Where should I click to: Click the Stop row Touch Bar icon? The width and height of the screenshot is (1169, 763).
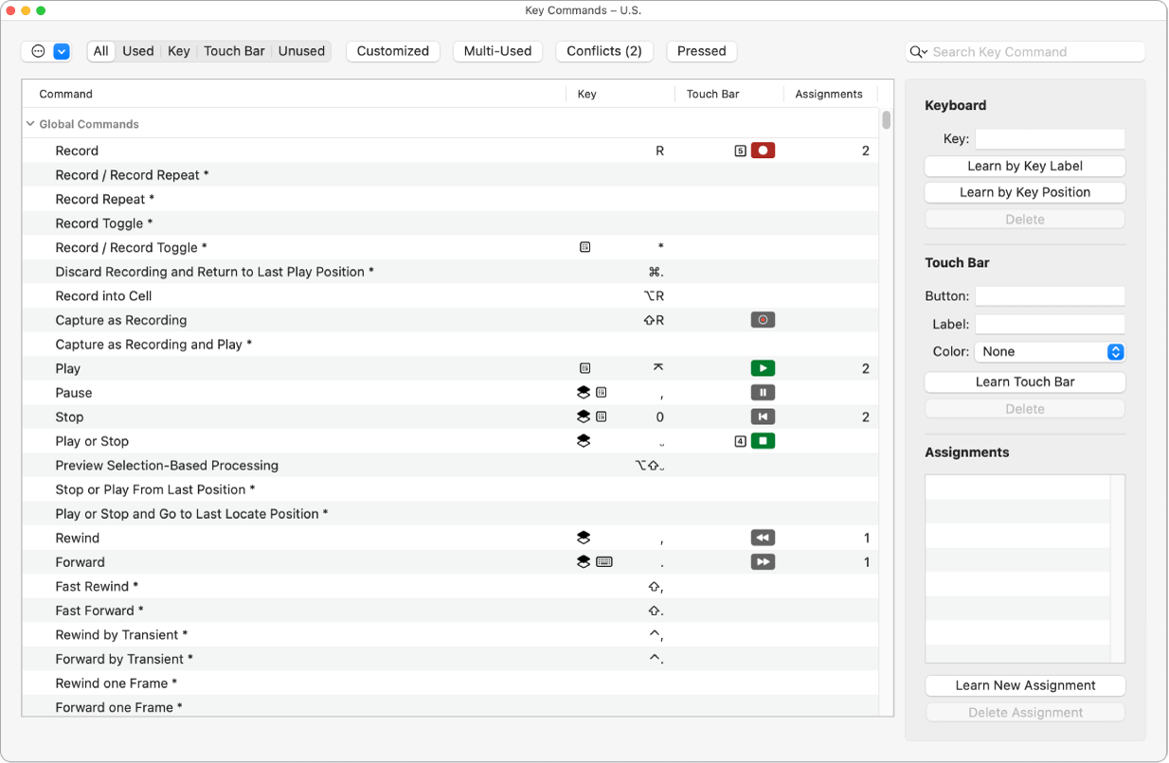[x=763, y=417]
